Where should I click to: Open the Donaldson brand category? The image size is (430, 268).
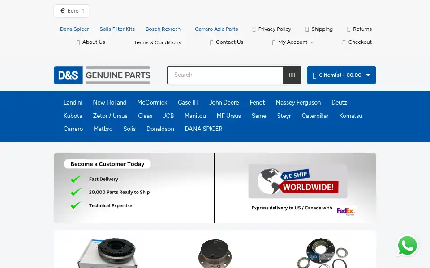point(160,129)
